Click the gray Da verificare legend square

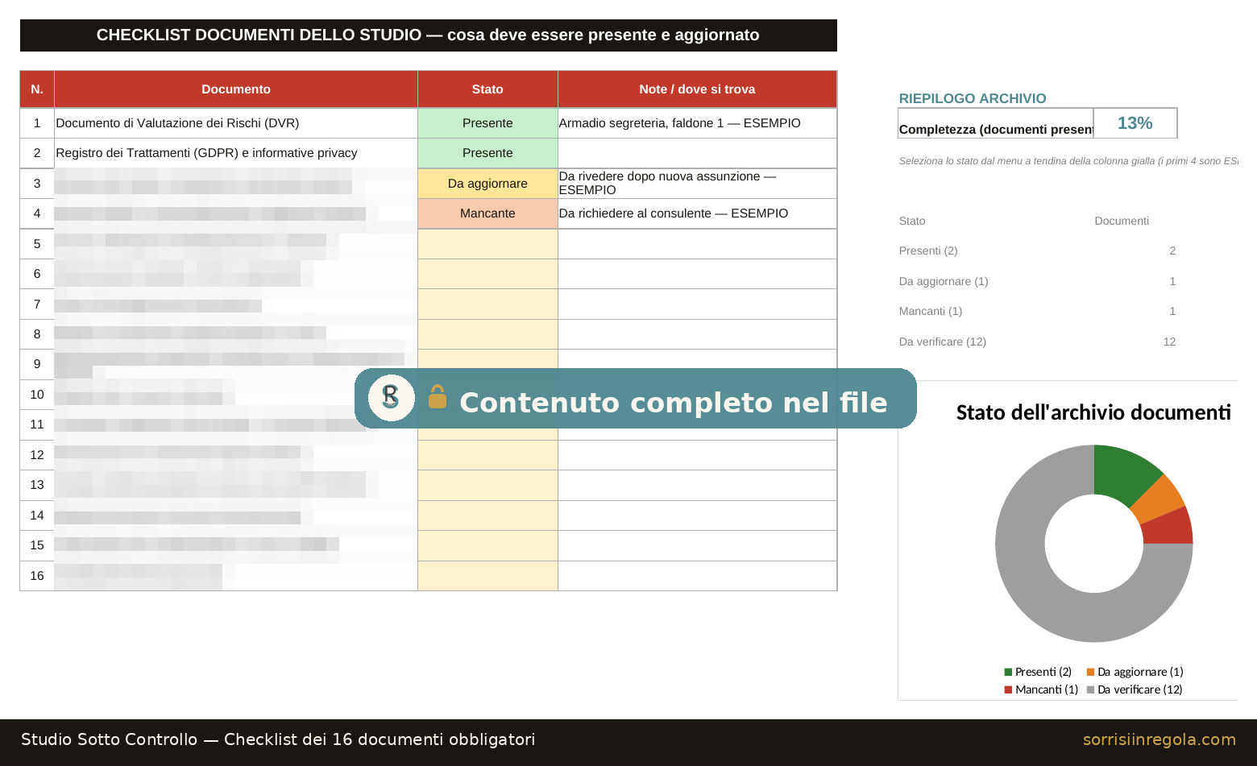click(x=1090, y=689)
